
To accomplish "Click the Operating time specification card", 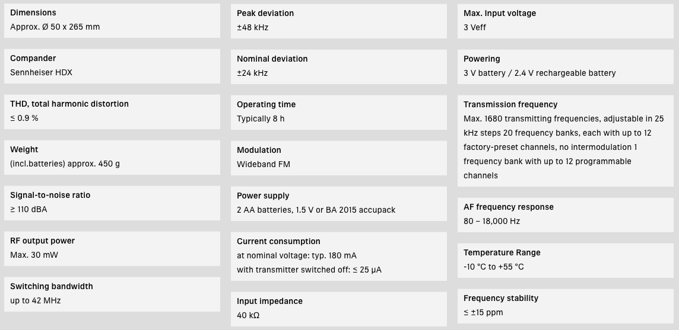I will 338,111.
